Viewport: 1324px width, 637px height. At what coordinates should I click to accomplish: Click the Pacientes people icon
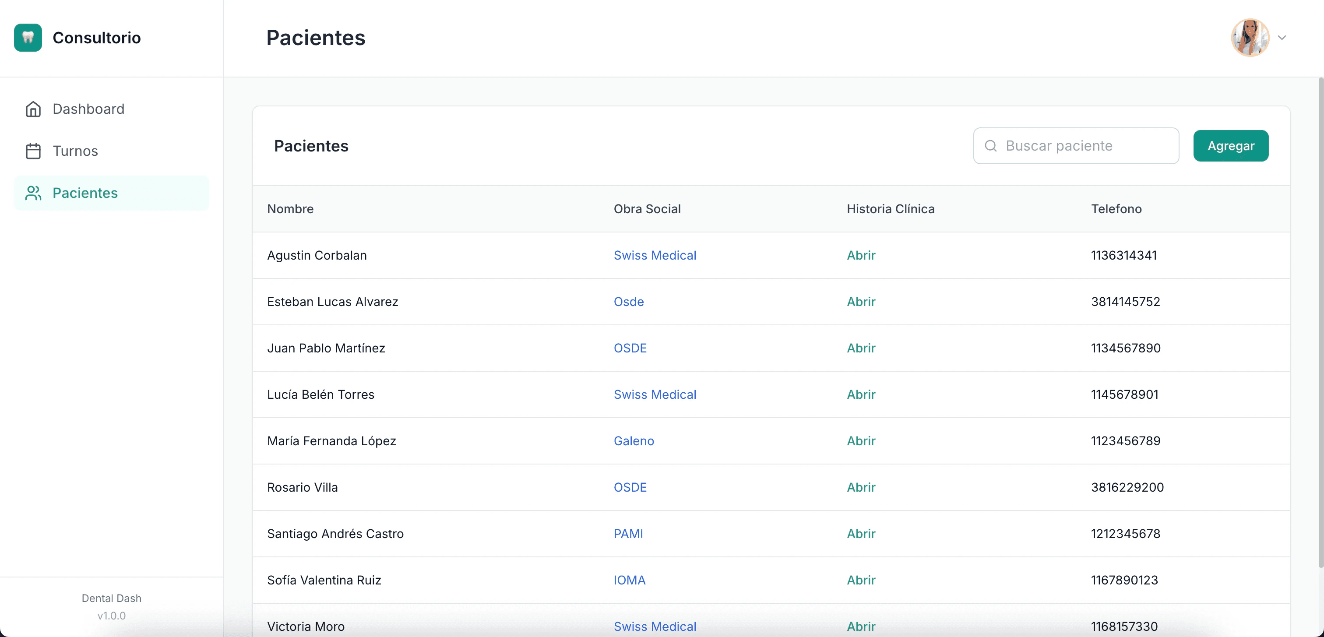point(33,193)
